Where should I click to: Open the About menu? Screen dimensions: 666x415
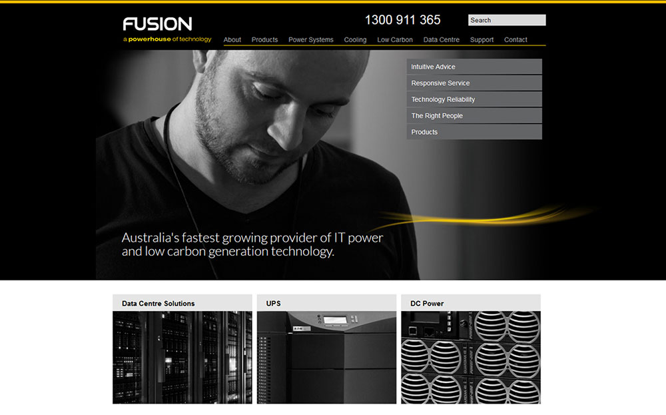(x=232, y=40)
